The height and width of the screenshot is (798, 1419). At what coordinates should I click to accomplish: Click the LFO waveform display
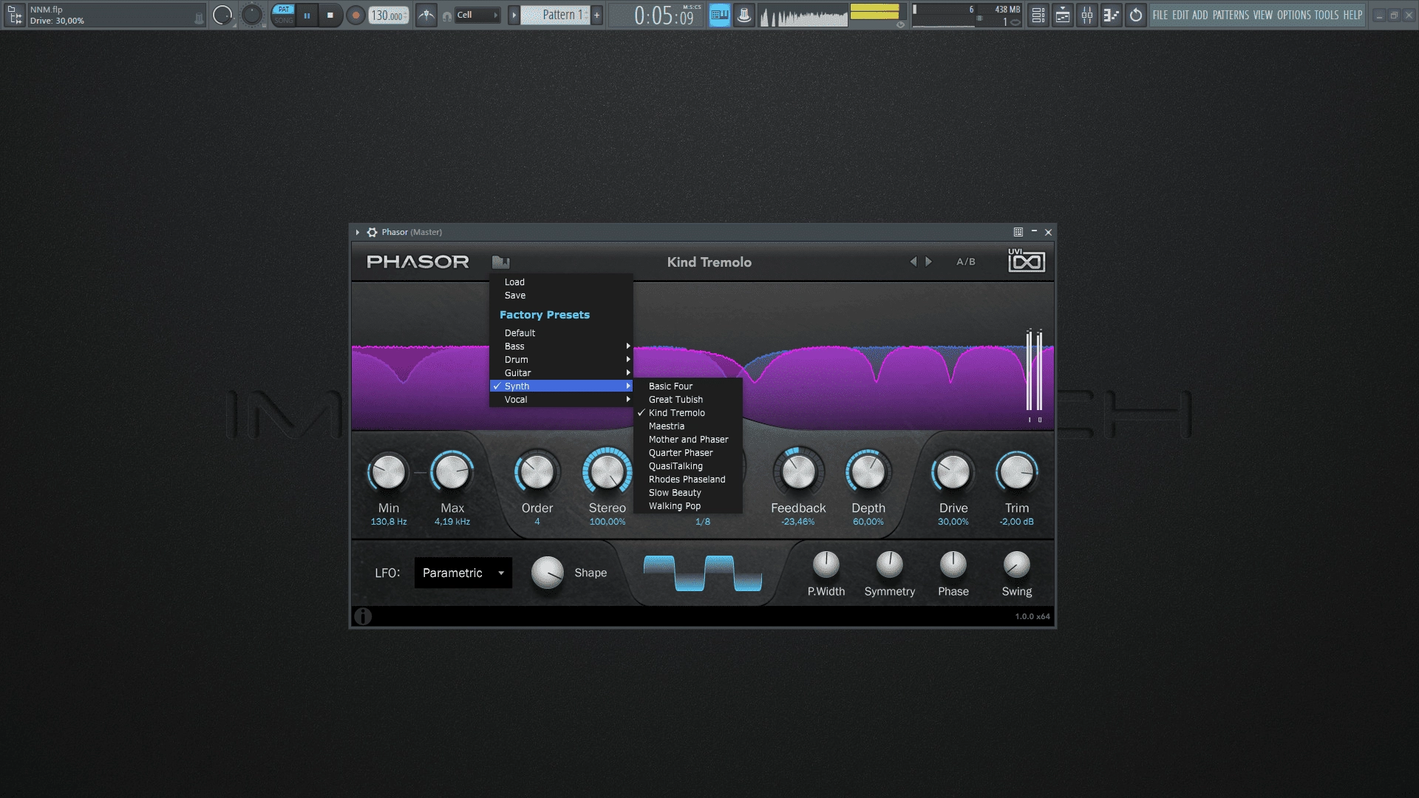(x=703, y=573)
